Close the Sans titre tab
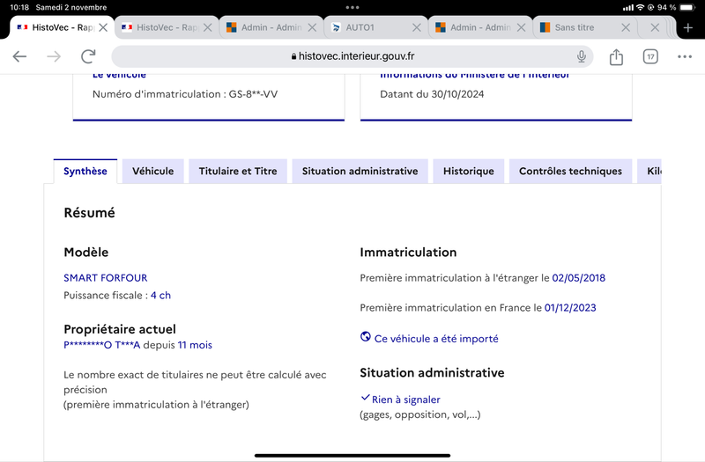 click(626, 28)
